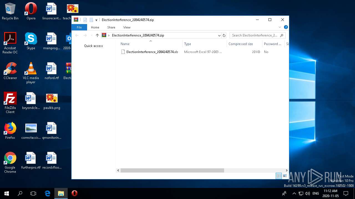Open recent locations dropdown arrow
Screen dimensions: 355x199
(x=92, y=35)
